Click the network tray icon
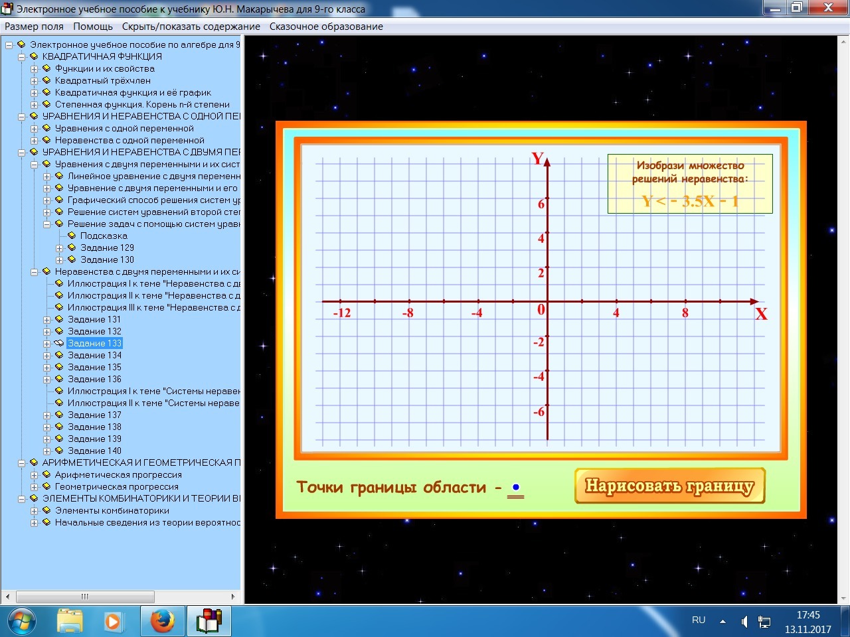The width and height of the screenshot is (850, 637). pyautogui.click(x=764, y=622)
